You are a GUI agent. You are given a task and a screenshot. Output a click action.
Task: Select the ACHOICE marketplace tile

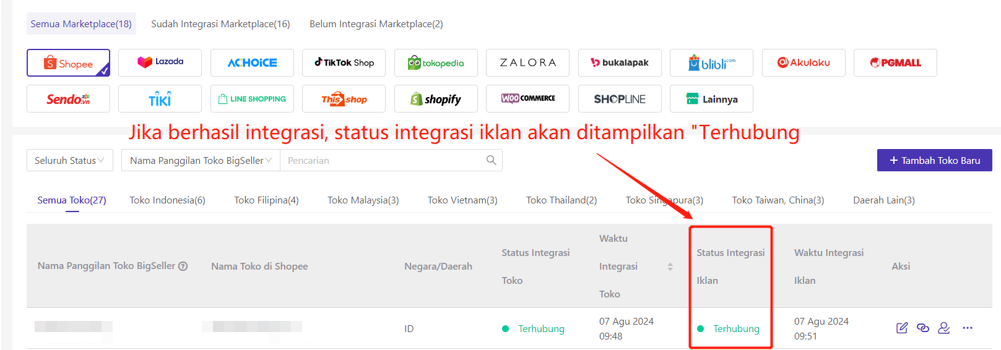point(252,63)
